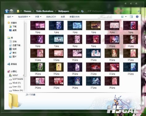Select 家庭组 homegroup in sidebar

click(12, 64)
